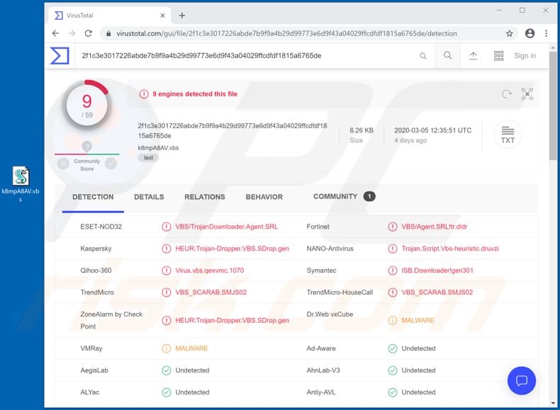Open the RELATIONS tab
560x410 pixels.
(x=205, y=197)
